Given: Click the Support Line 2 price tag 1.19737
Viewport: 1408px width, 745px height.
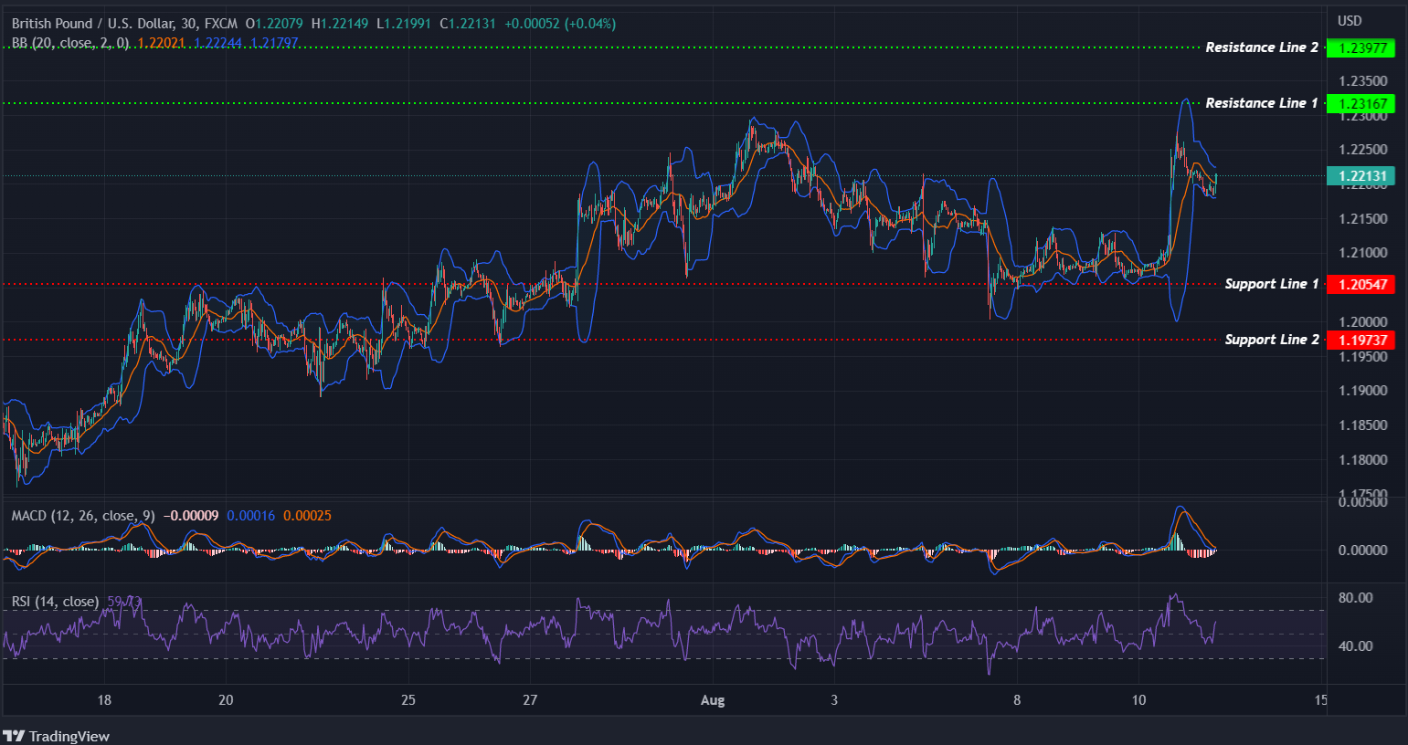Looking at the screenshot, I should (1362, 340).
